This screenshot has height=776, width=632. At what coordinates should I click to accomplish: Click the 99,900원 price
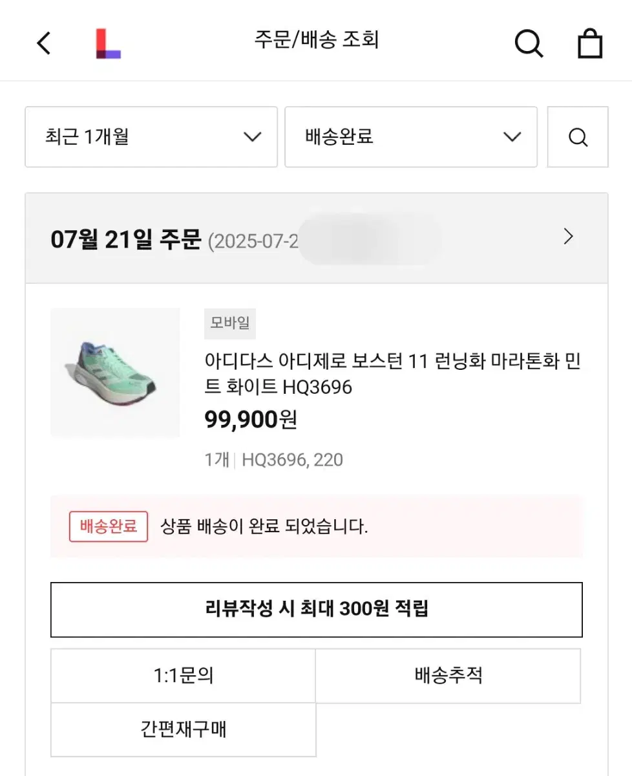click(251, 420)
